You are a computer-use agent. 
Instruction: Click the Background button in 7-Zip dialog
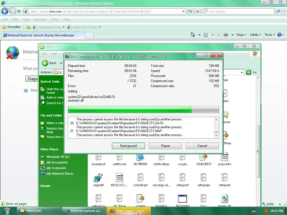(128, 146)
